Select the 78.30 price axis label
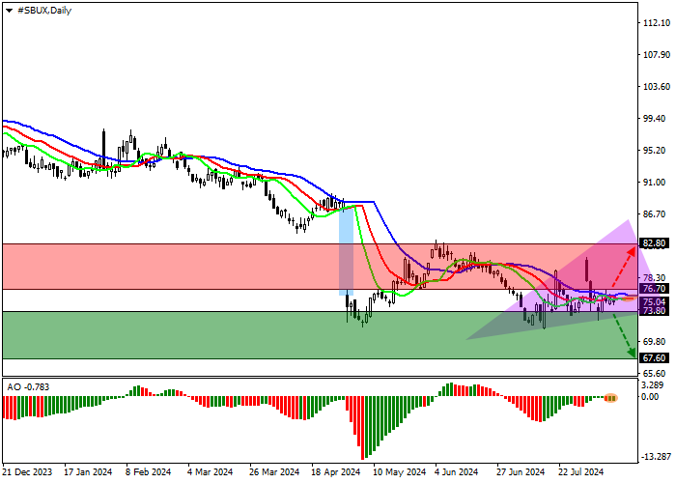The width and height of the screenshot is (676, 483). (x=657, y=278)
